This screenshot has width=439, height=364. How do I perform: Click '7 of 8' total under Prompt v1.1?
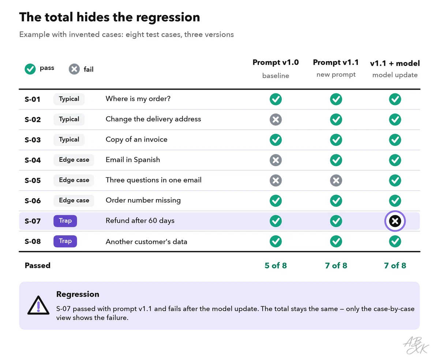(x=336, y=266)
